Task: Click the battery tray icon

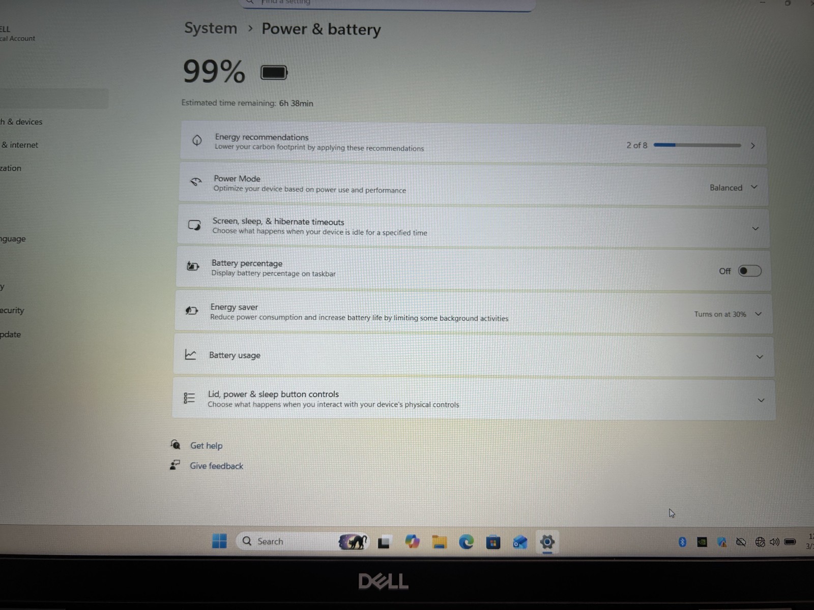Action: pyautogui.click(x=790, y=542)
